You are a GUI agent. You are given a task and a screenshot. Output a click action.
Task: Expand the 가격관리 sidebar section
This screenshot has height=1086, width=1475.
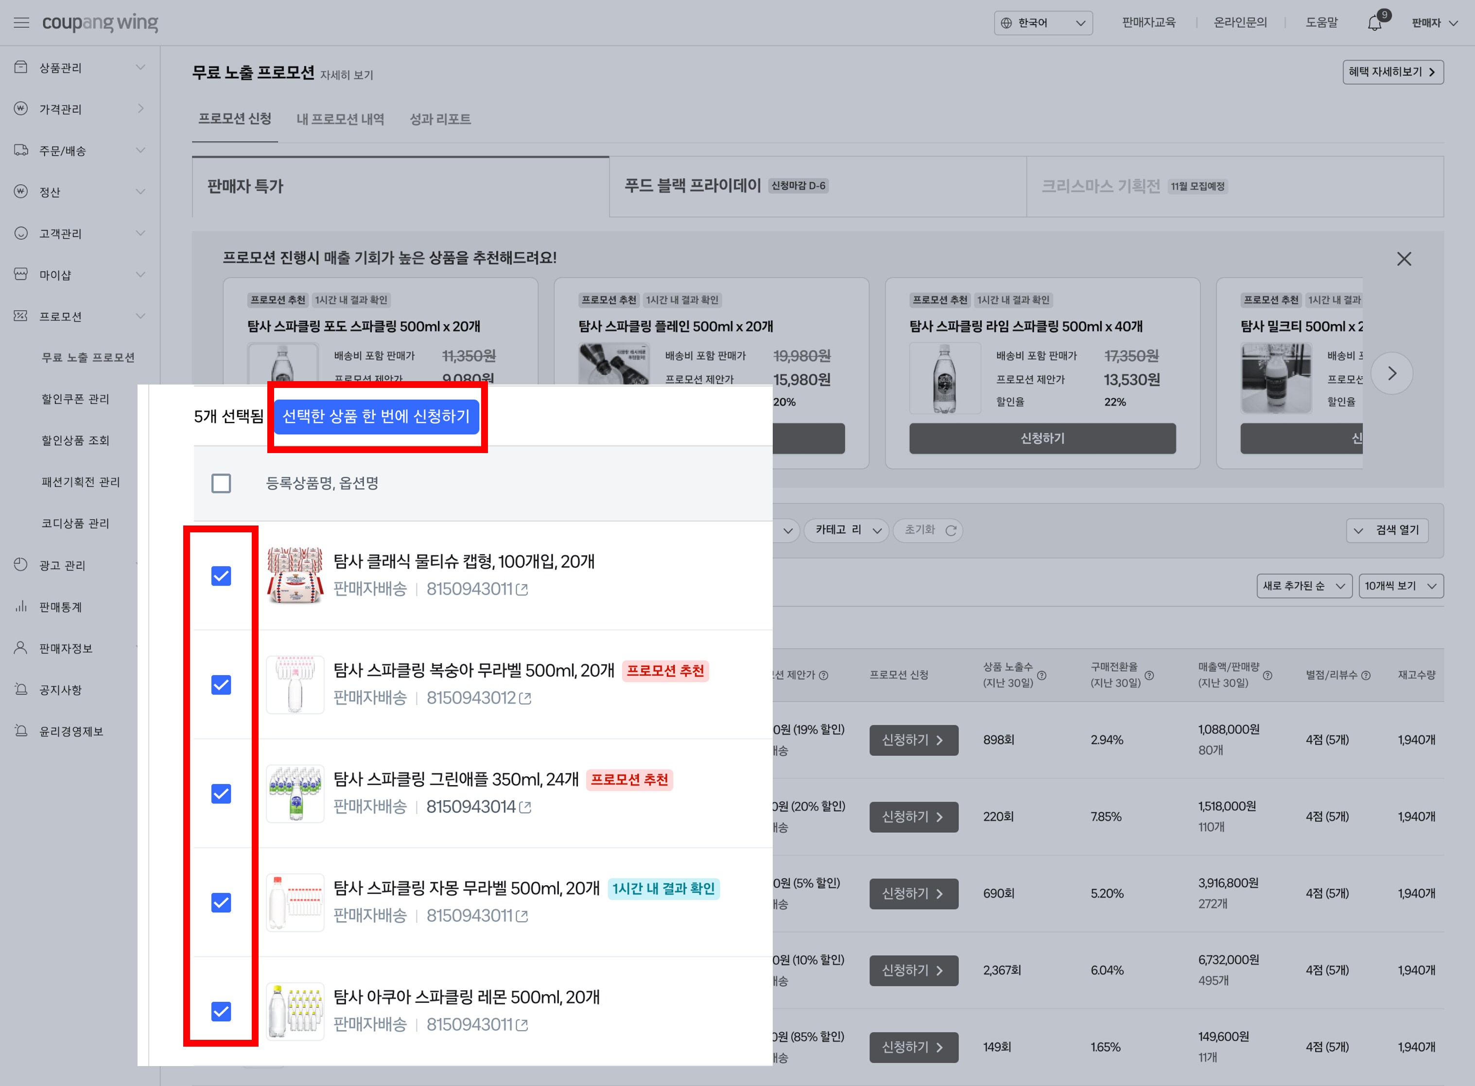point(140,108)
